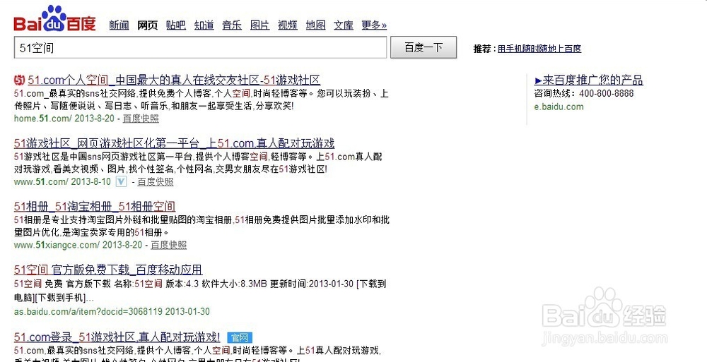Focus the search box containing 51空间
707x362 pixels.
click(x=200, y=47)
